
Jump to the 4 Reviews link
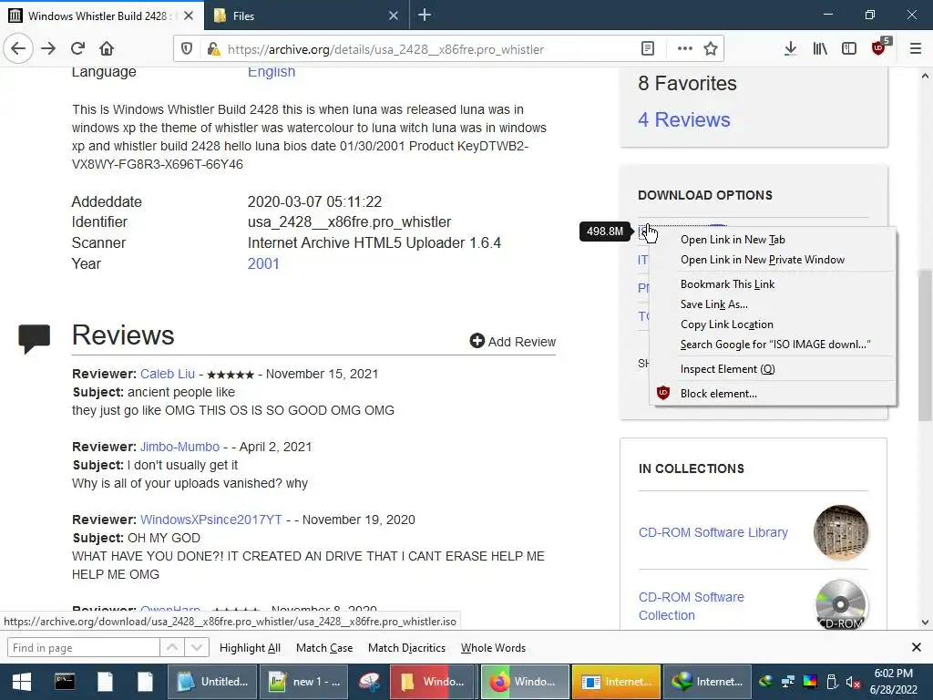(683, 119)
